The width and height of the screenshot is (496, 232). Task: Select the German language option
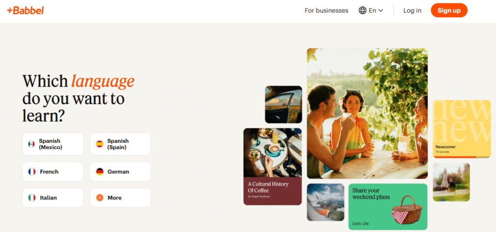121,171
